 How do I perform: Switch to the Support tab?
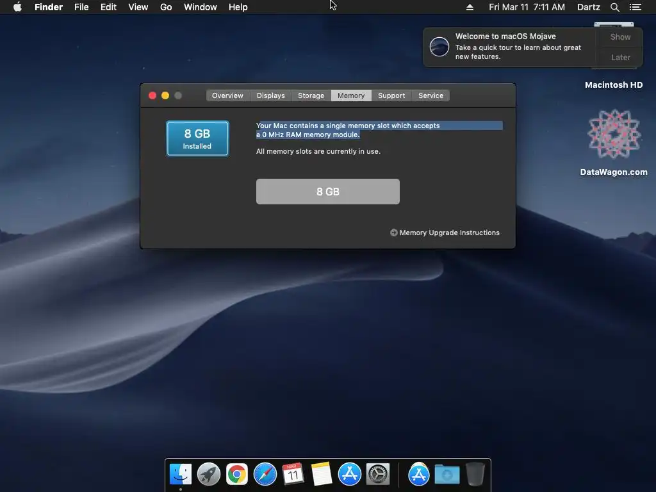click(x=391, y=95)
